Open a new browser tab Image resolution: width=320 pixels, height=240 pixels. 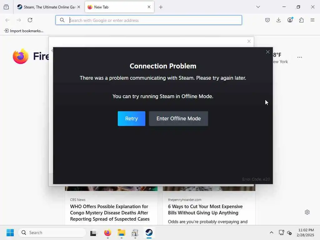point(161,7)
